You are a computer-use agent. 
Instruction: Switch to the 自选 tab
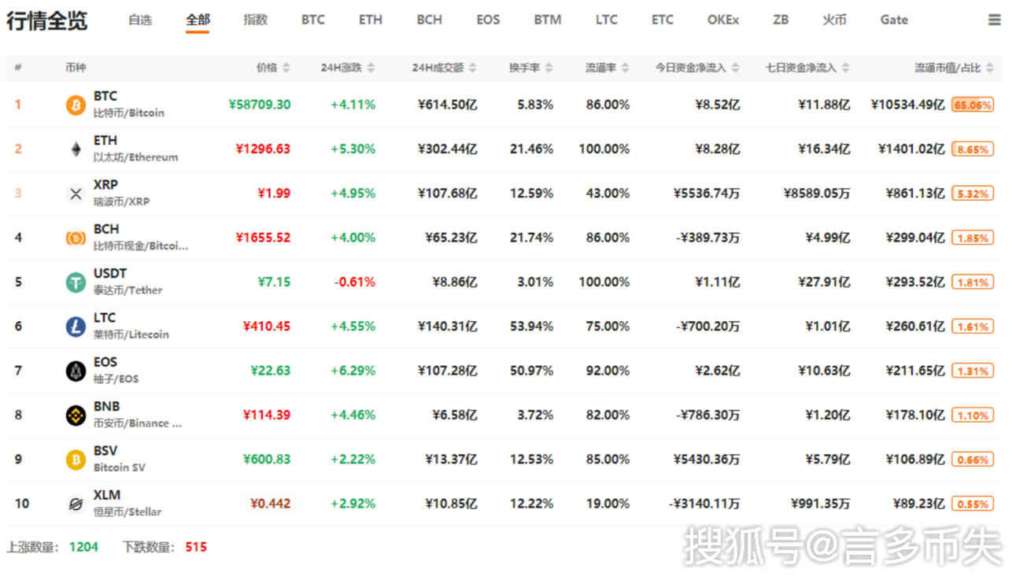click(x=140, y=20)
